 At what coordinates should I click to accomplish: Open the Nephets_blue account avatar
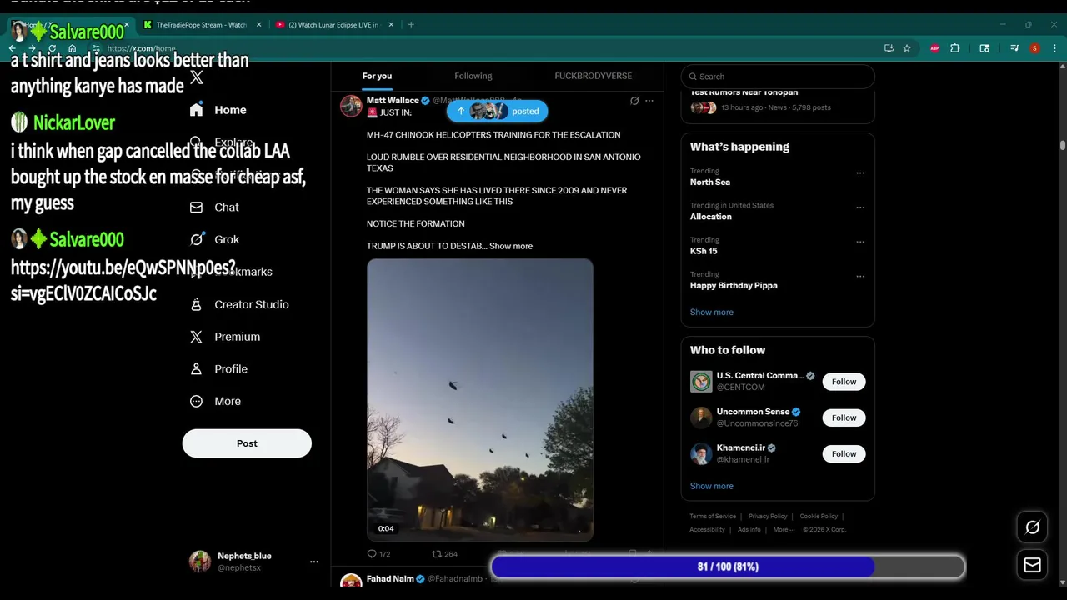(x=200, y=562)
